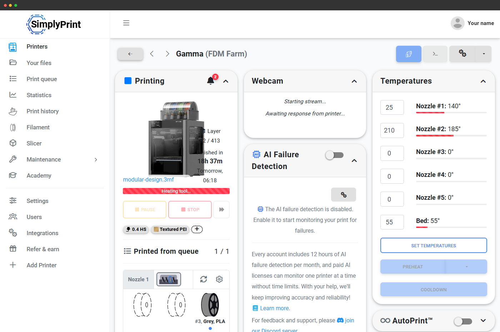Open Statistics in the sidebar
Viewport: 500px width, 332px height.
(x=39, y=95)
